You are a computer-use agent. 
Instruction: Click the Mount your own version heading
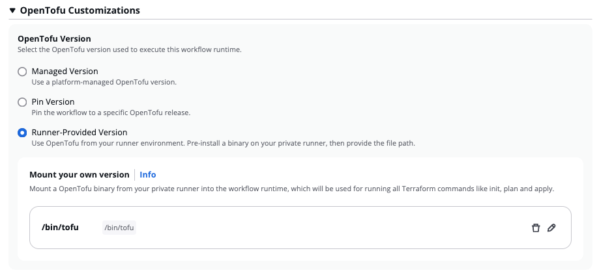(x=80, y=174)
